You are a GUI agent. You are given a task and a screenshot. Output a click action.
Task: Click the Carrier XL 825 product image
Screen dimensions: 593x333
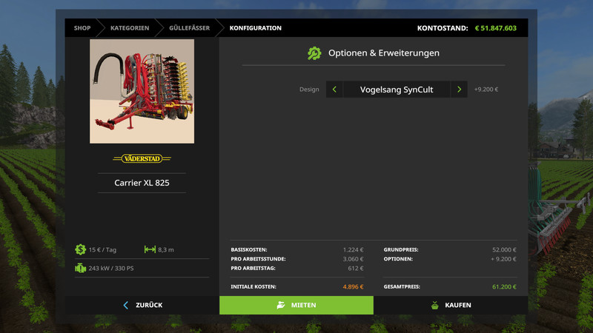[x=142, y=91]
